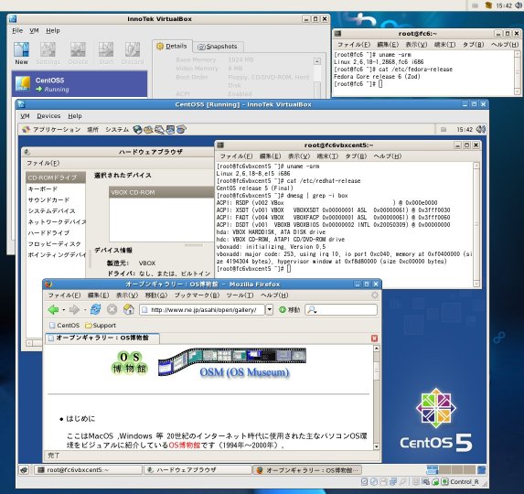Select the CentOS5 running VM entry
524x494 pixels.
(80, 84)
